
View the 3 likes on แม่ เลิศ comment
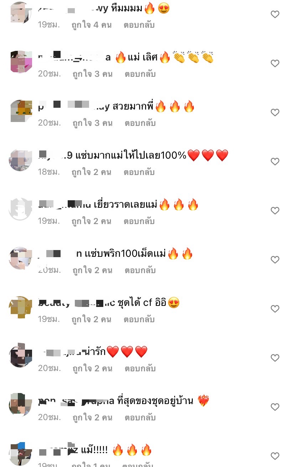point(92,74)
